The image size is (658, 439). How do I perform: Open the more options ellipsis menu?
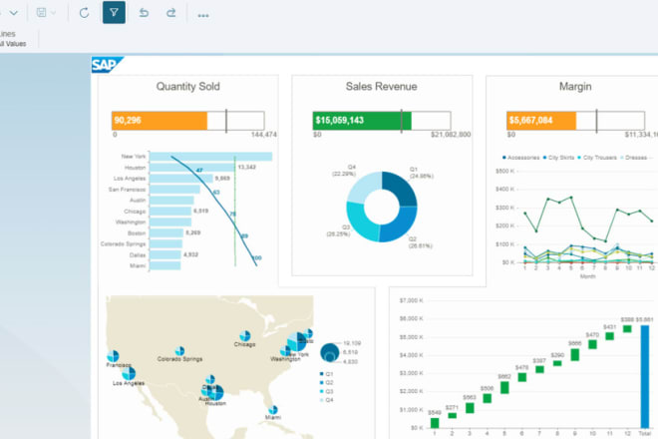coord(203,16)
